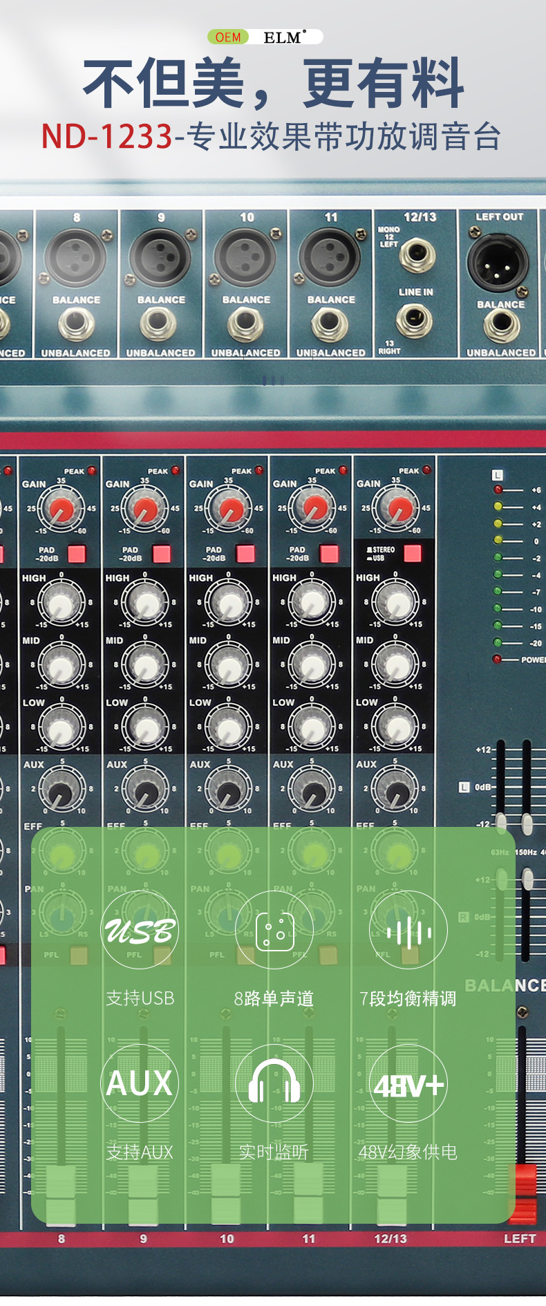Click the 48V幻象供电 caption
Image resolution: width=546 pixels, height=1306 pixels.
(x=408, y=1152)
